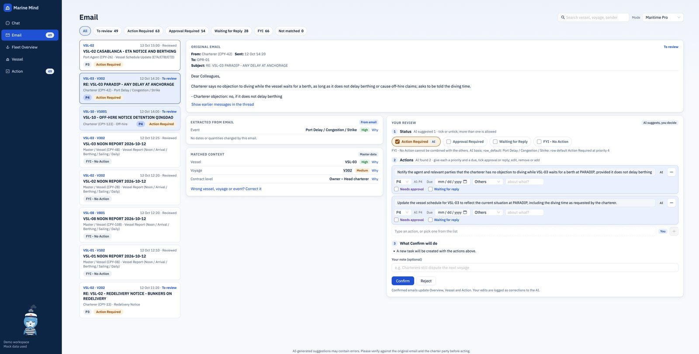This screenshot has height=354, width=699.
Task: Check Needs approval for the Update schedule action
Action: click(x=396, y=220)
